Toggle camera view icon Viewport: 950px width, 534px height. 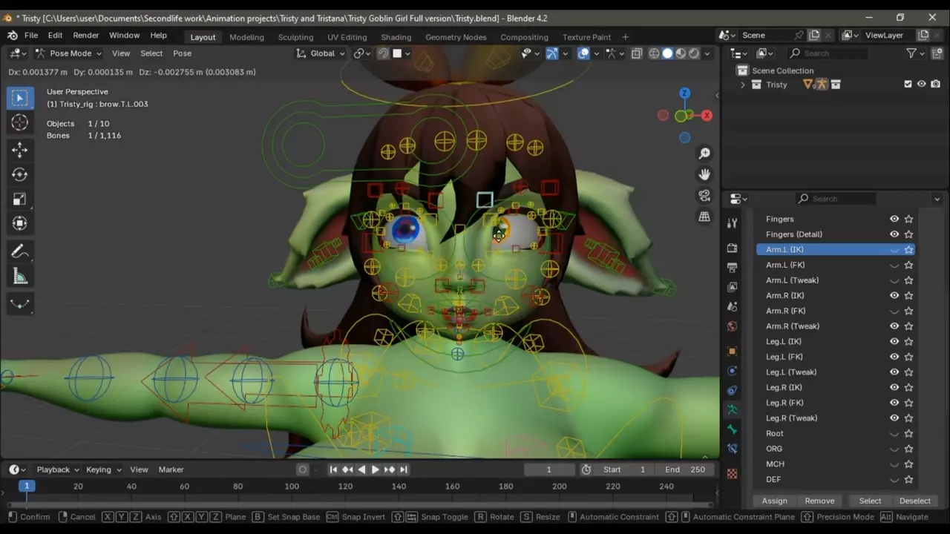click(x=704, y=196)
